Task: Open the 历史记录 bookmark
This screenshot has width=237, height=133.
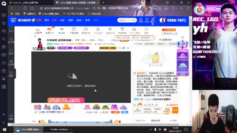Action: tap(94, 14)
